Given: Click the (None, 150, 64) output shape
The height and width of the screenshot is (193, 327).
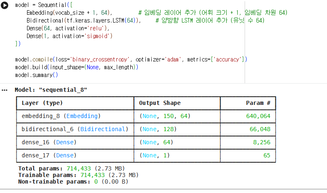Looking at the screenshot, I should (165, 116).
